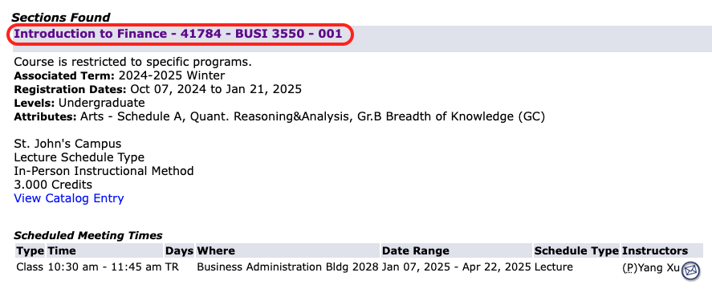Click the 3.000 Credits text
This screenshot has width=712, height=297.
pyautogui.click(x=53, y=185)
